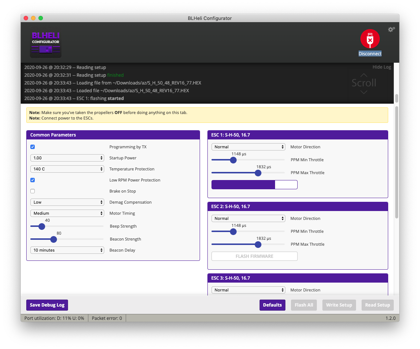Click the Disconnect label
Viewport: 420px width, 349px height.
pos(370,54)
